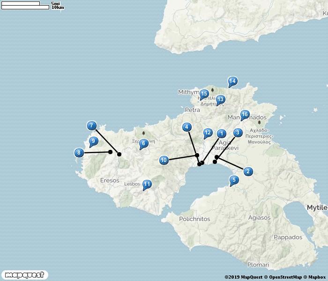Open map marker number 13
328x281 pixels.
[x=221, y=99]
